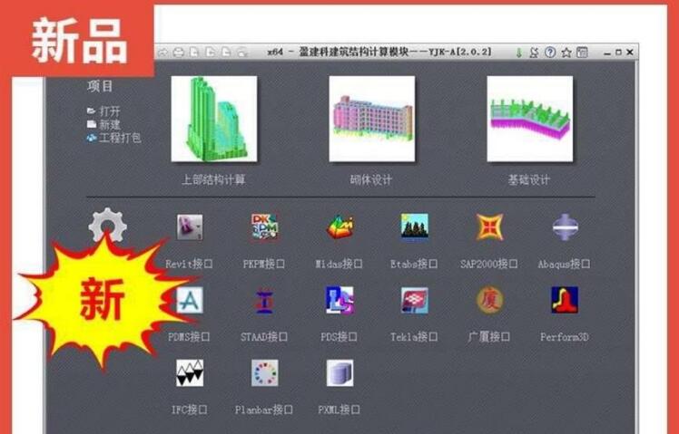Click the help question mark icon in title bar
The image size is (679, 434).
549,53
